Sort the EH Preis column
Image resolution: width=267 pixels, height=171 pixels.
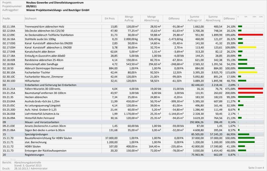coord(110,19)
